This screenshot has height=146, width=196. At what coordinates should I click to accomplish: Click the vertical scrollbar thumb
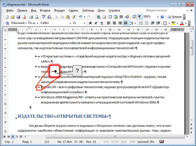[191, 48]
